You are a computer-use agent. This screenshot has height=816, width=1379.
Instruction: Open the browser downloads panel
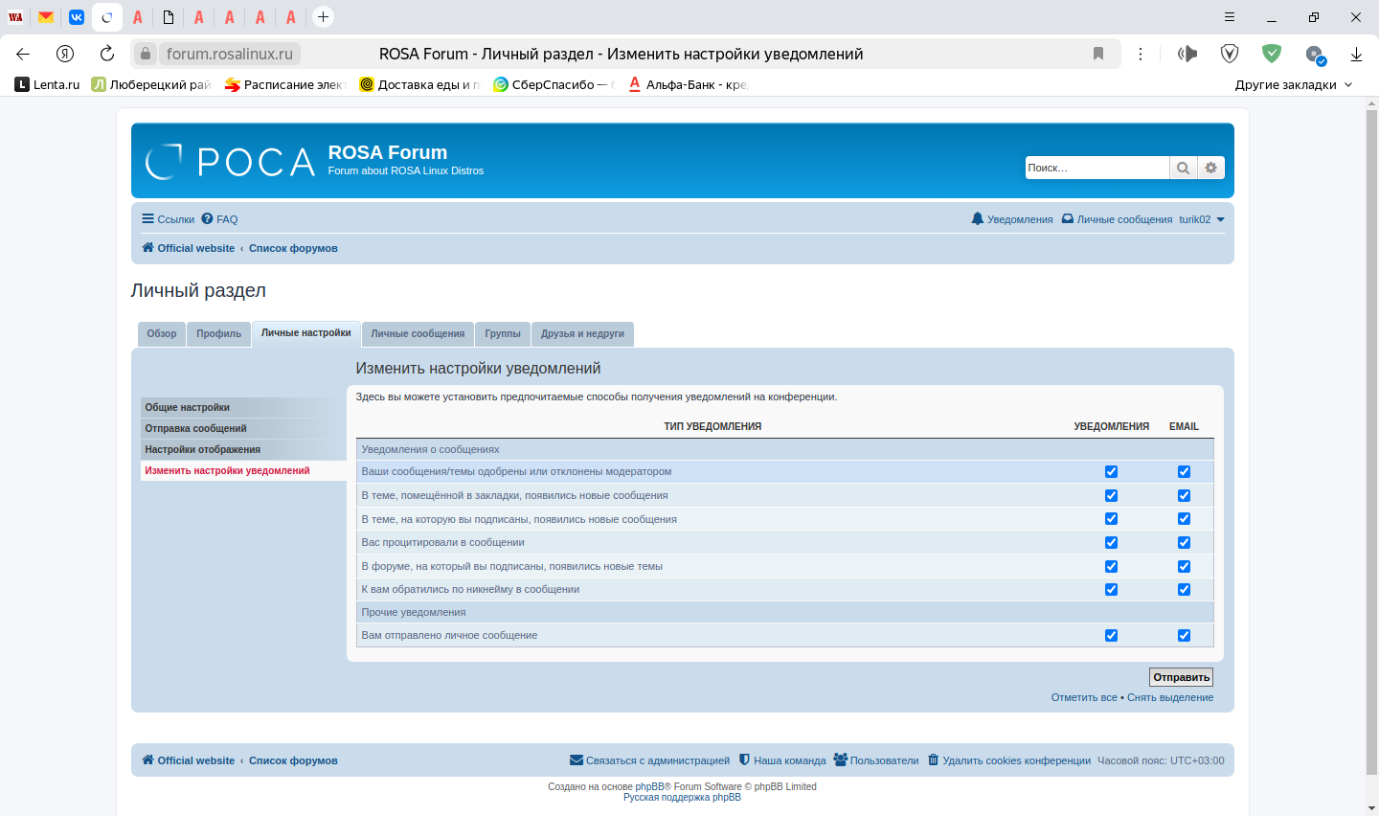pos(1356,54)
